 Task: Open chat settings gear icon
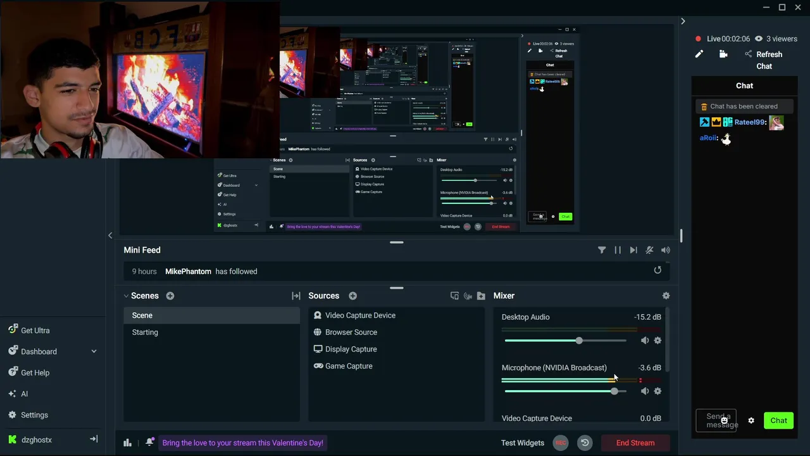pyautogui.click(x=751, y=421)
